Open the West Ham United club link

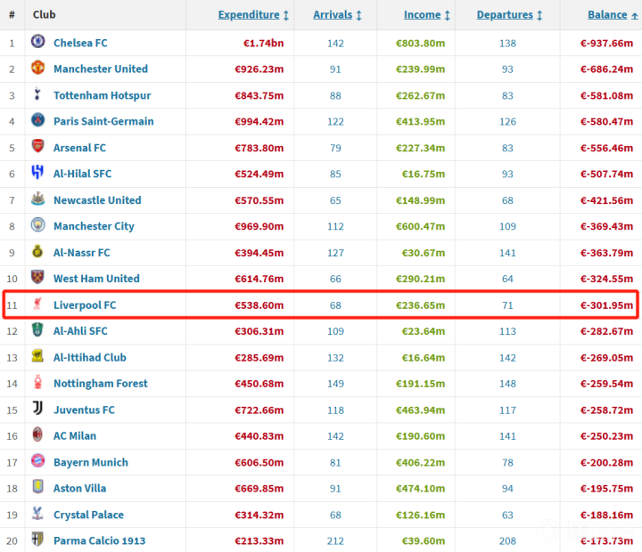tap(96, 279)
